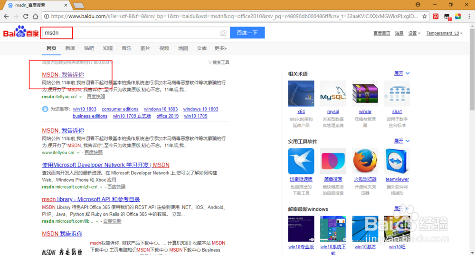Image resolution: width=475 pixels, height=255 pixels.
Task: Click the extension icon with red badge
Action: (447, 17)
